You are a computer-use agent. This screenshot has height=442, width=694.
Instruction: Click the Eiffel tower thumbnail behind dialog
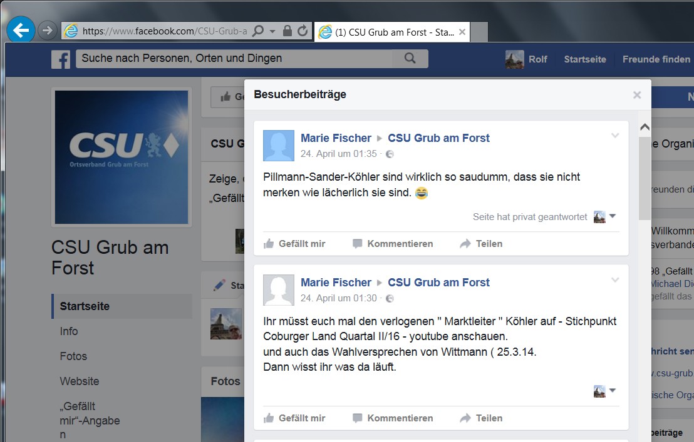pos(226,324)
